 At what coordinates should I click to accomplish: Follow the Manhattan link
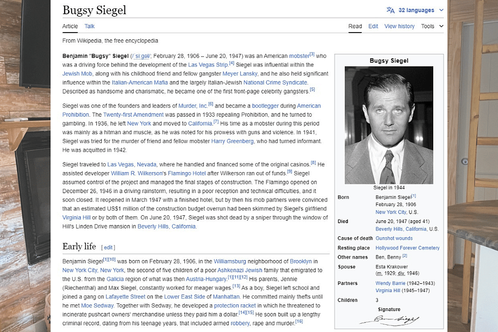[x=226, y=297]
